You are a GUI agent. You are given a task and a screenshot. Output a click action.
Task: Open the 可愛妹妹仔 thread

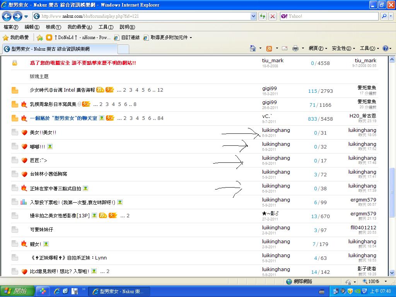pyautogui.click(x=41, y=230)
